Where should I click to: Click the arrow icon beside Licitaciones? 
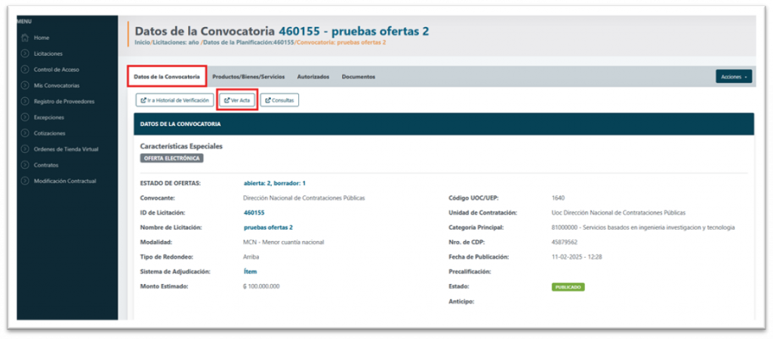pyautogui.click(x=25, y=53)
